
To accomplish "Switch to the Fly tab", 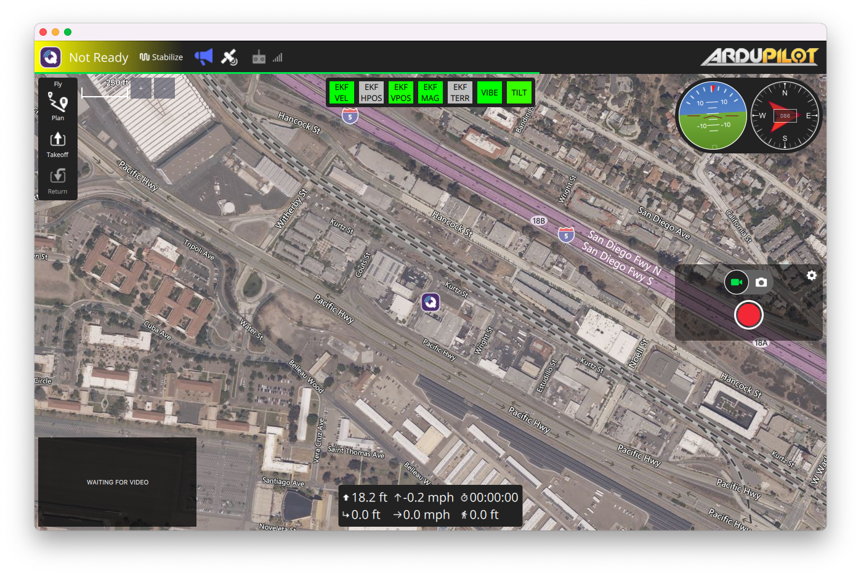I will tap(57, 83).
